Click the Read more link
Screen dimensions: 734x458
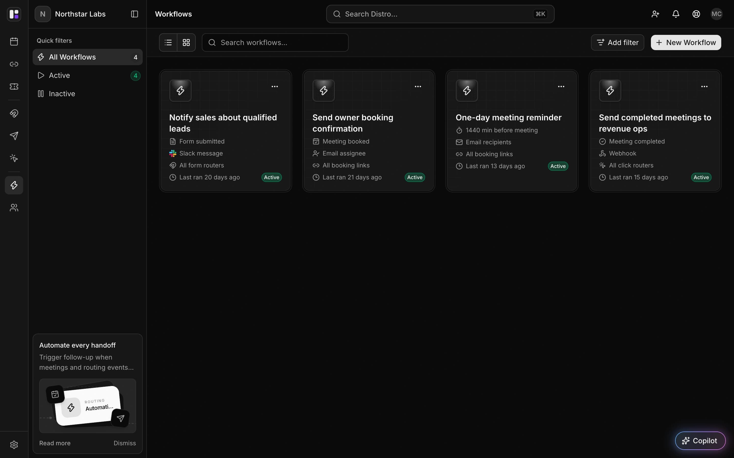click(55, 443)
